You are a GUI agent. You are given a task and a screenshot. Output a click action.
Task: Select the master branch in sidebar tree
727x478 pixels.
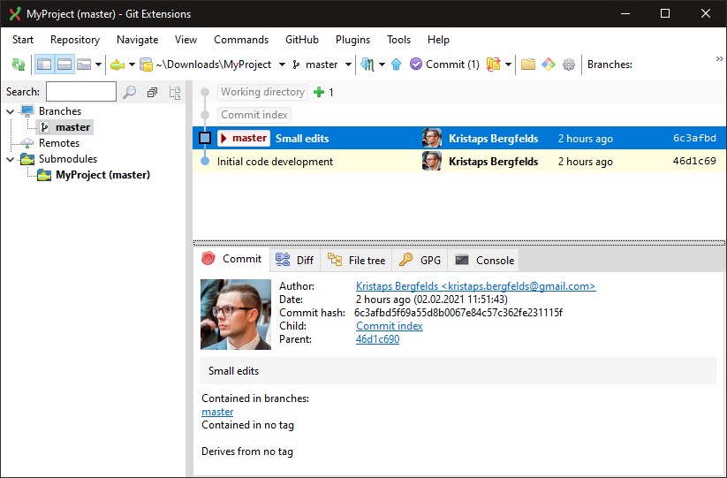point(65,127)
